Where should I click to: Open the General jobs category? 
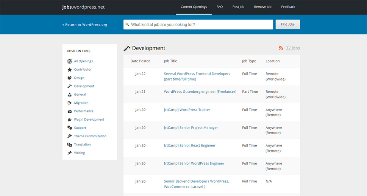80,95
